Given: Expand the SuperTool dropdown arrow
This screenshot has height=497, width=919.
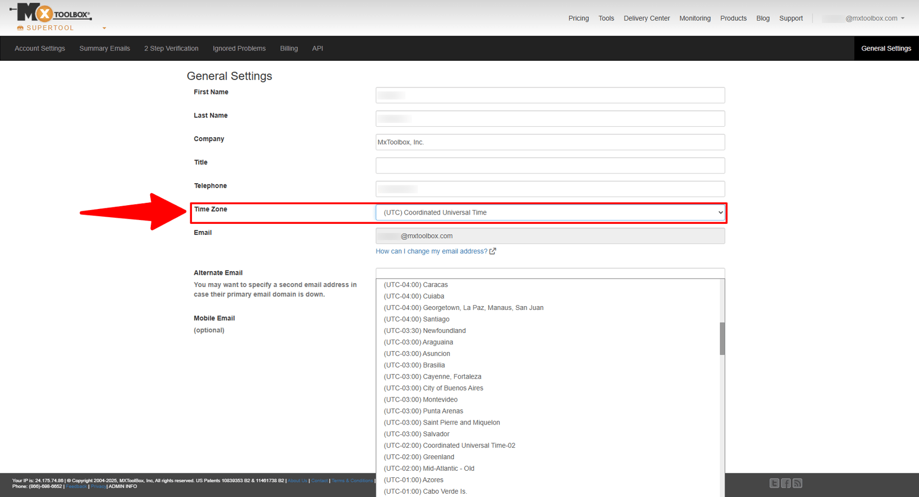Looking at the screenshot, I should click(x=104, y=28).
